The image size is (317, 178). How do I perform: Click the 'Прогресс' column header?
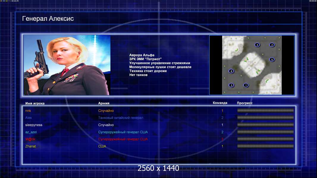point(245,103)
